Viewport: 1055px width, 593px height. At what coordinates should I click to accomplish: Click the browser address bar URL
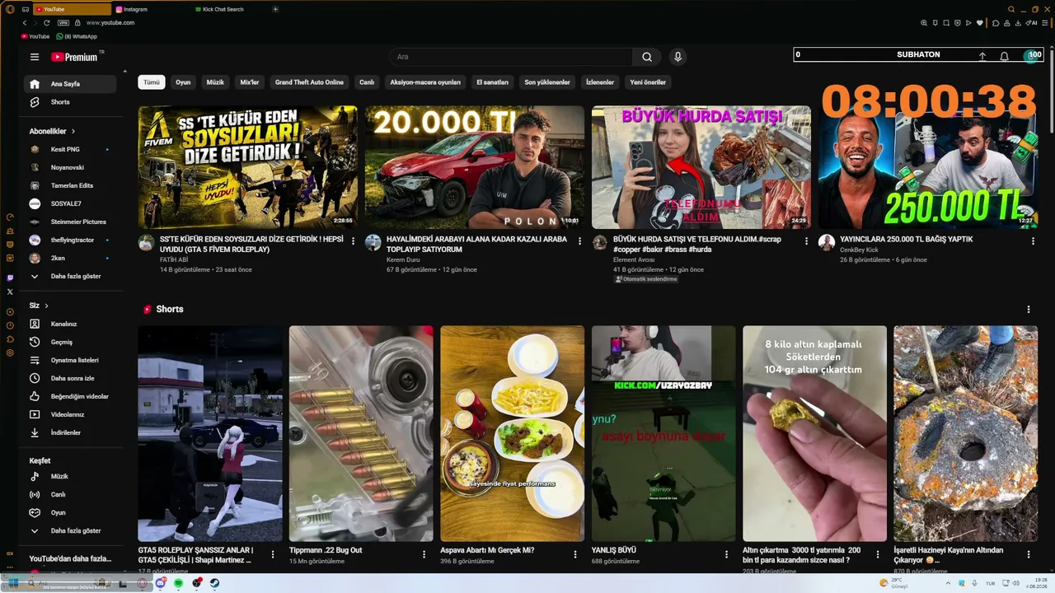point(110,23)
